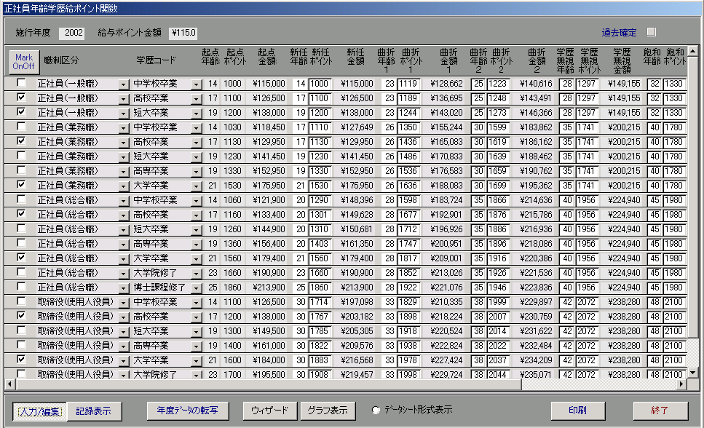This screenshot has height=428, width=704.
Task: Click the 起点ポイント value 1860
Action: tap(232, 288)
